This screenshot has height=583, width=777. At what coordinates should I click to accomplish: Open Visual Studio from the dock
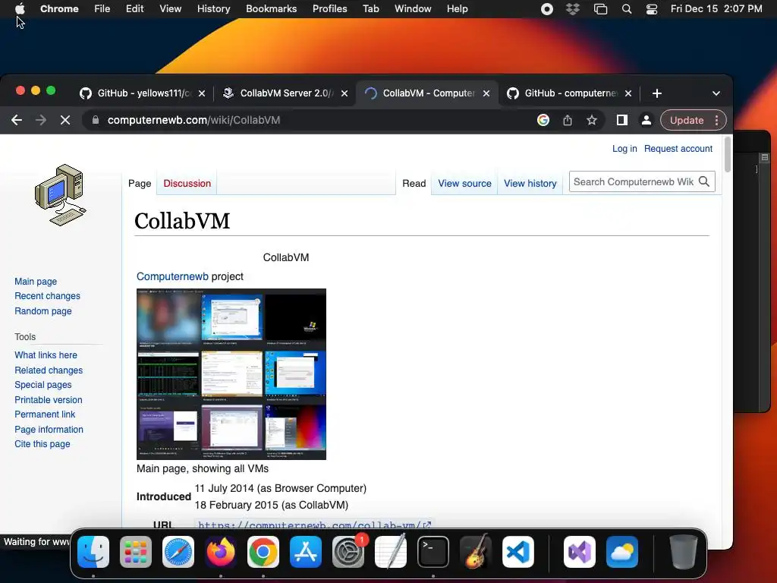[579, 552]
